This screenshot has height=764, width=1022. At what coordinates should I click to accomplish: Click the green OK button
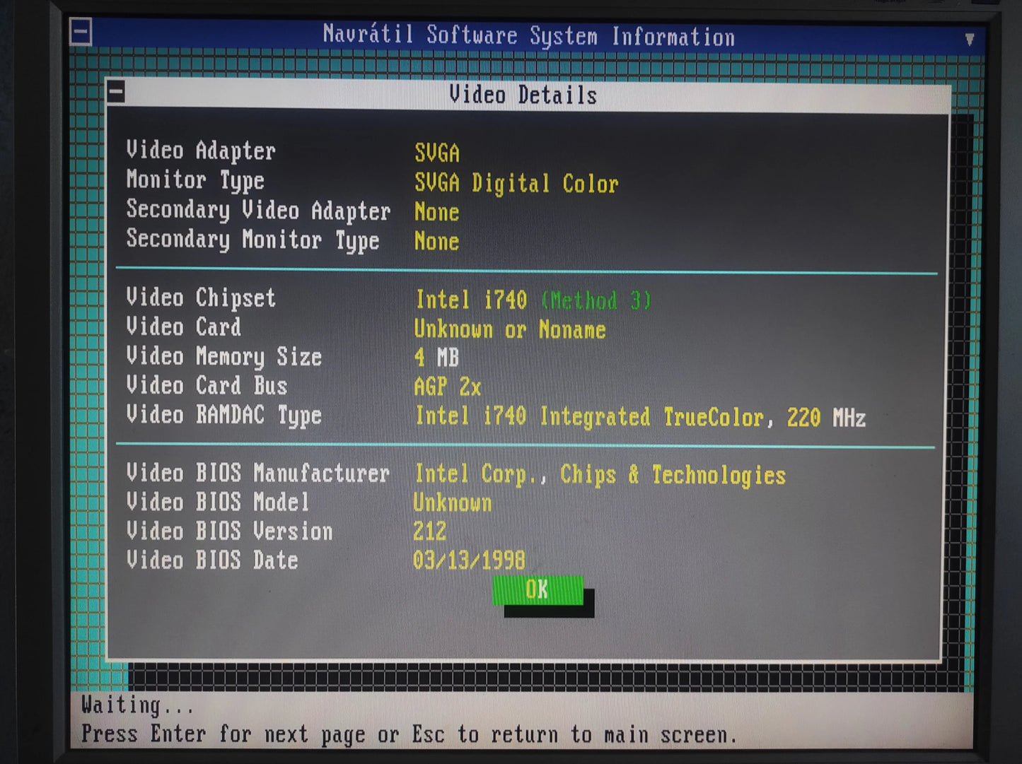pyautogui.click(x=538, y=590)
